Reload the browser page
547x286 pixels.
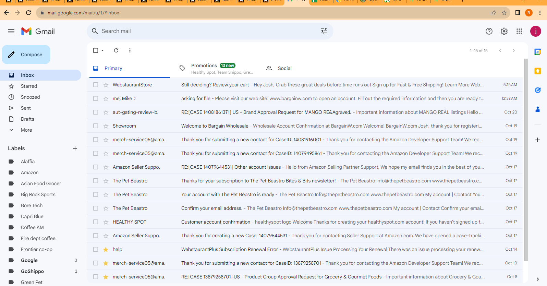point(28,13)
